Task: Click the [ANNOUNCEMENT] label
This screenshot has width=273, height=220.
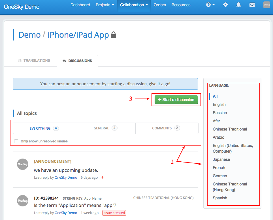Action: (53, 161)
